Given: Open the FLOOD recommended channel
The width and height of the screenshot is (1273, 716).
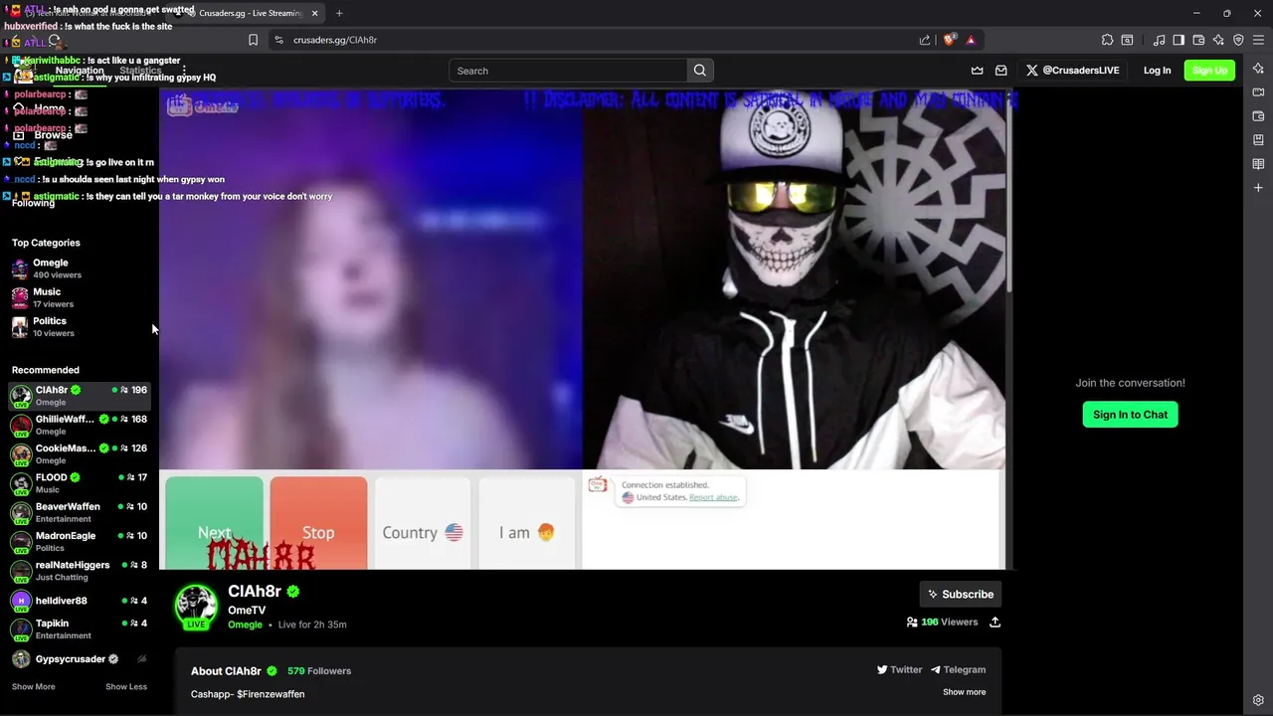Looking at the screenshot, I should tap(79, 483).
